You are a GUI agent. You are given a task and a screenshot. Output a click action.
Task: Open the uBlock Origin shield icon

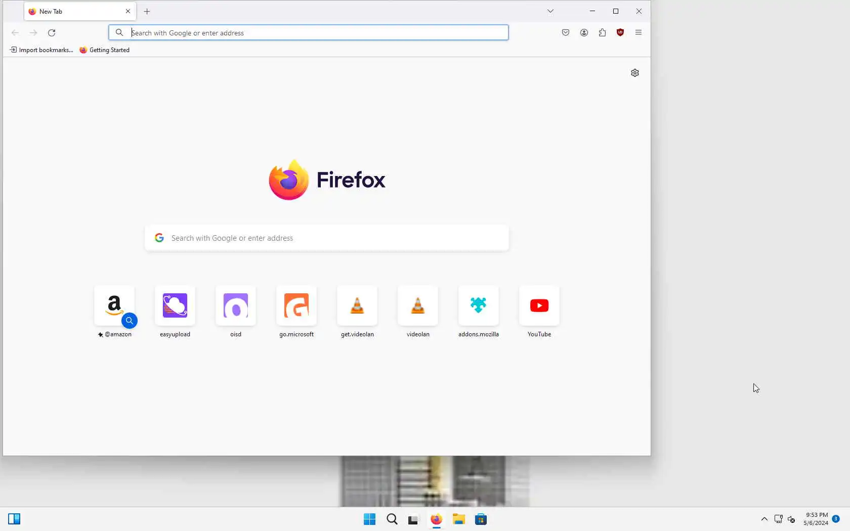620,33
